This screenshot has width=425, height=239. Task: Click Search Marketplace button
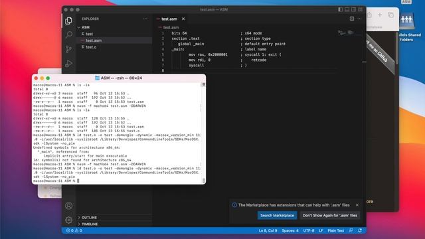tap(277, 215)
